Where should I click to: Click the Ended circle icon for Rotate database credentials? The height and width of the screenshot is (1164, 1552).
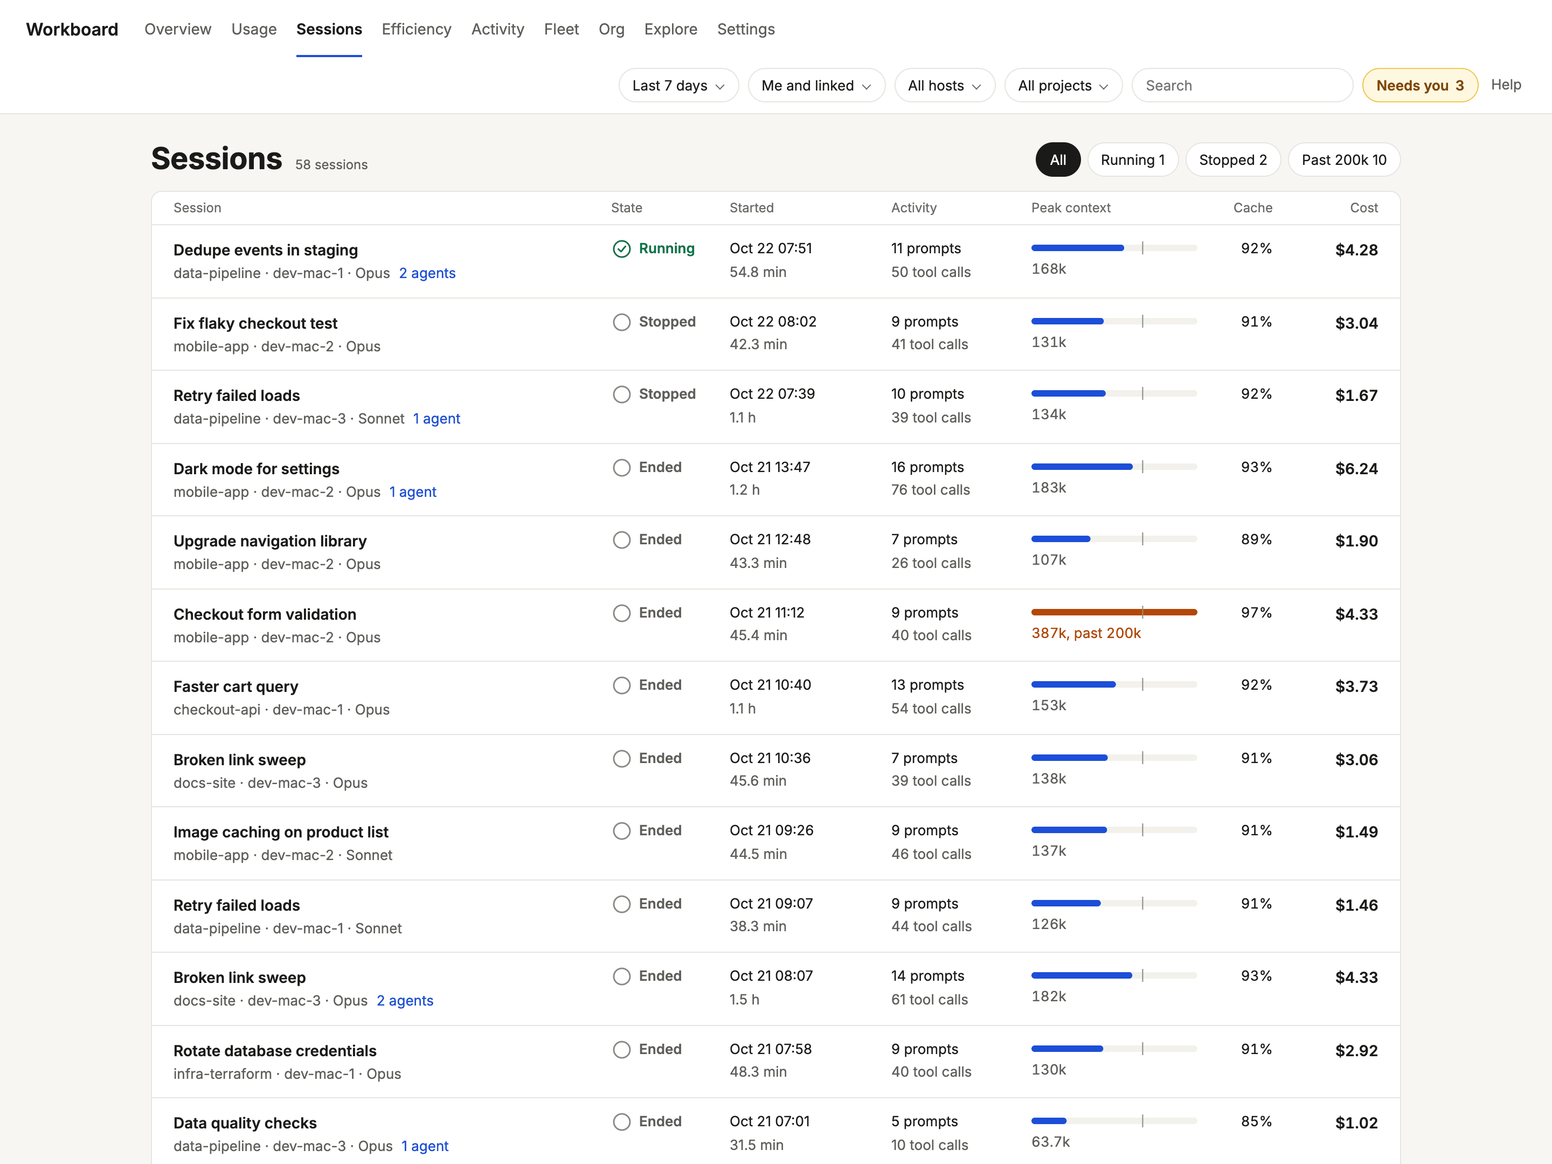pyautogui.click(x=622, y=1050)
